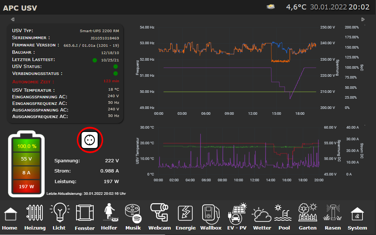This screenshot has width=376, height=235.
Task: Select the Energie menu label
Action: coord(185,228)
